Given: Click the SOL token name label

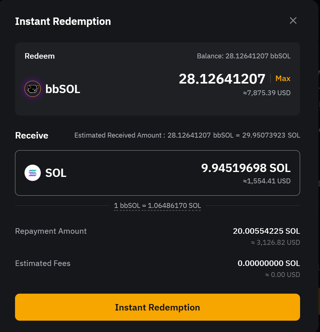Looking at the screenshot, I should 56,173.
